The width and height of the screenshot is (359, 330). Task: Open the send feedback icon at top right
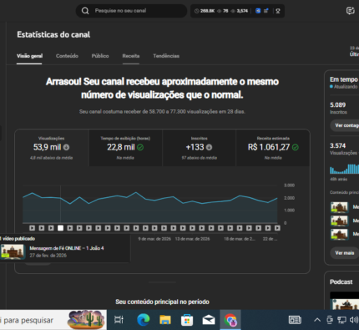click(x=350, y=11)
